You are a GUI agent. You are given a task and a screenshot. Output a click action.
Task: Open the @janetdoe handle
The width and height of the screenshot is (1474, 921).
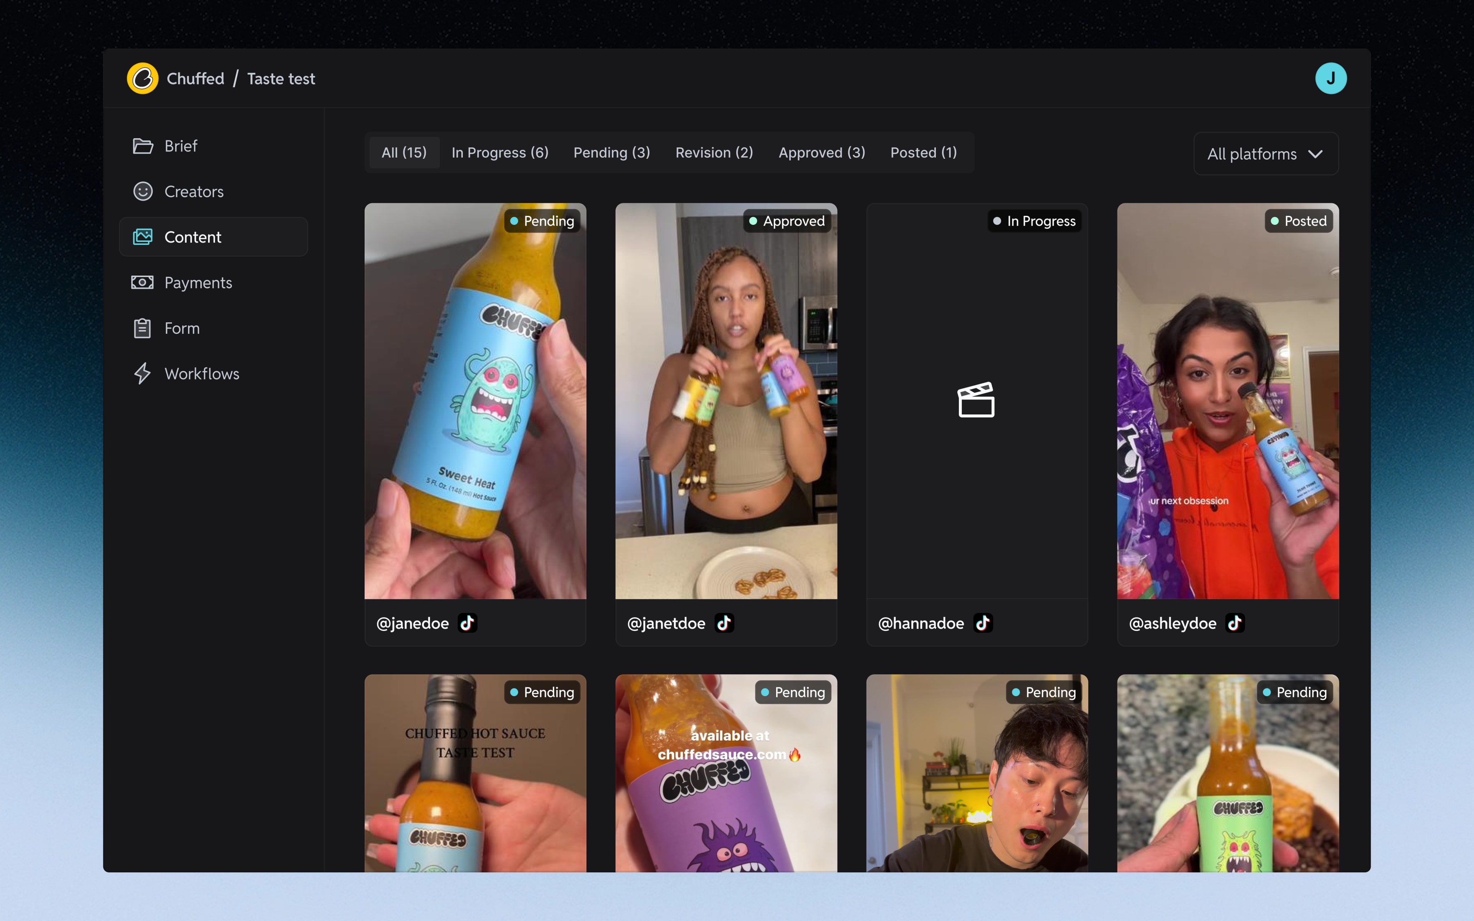[666, 623]
